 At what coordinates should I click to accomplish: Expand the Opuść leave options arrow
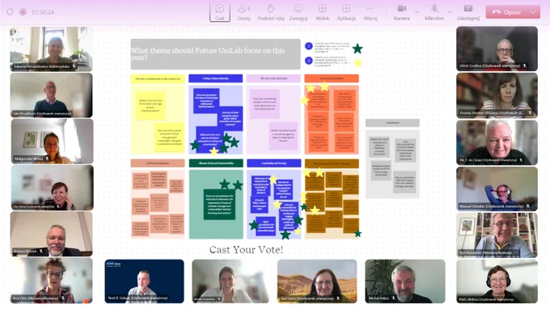(x=534, y=12)
